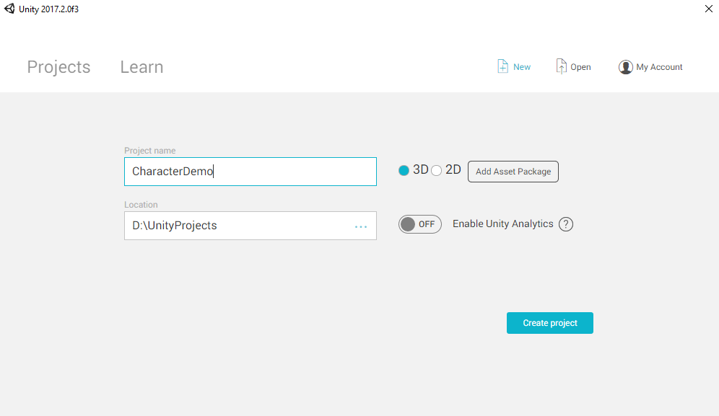
Task: Click the Location browse ellipsis icon
Action: [x=361, y=226]
